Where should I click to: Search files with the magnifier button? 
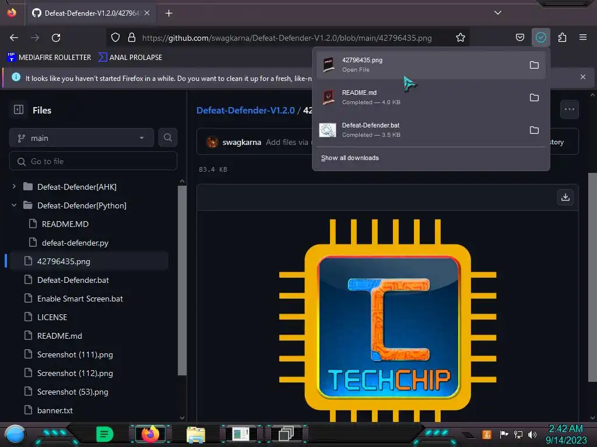pos(167,137)
